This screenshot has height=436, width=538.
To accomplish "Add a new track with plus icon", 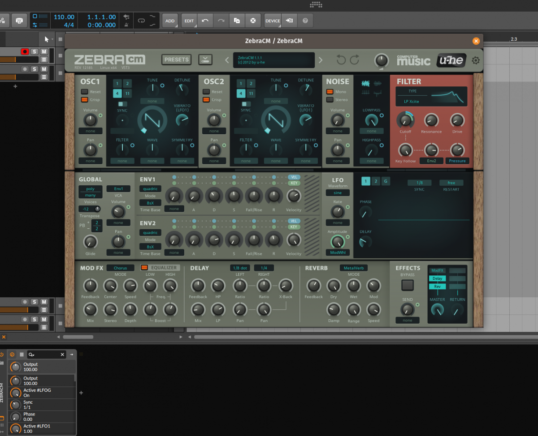I will 15,86.
